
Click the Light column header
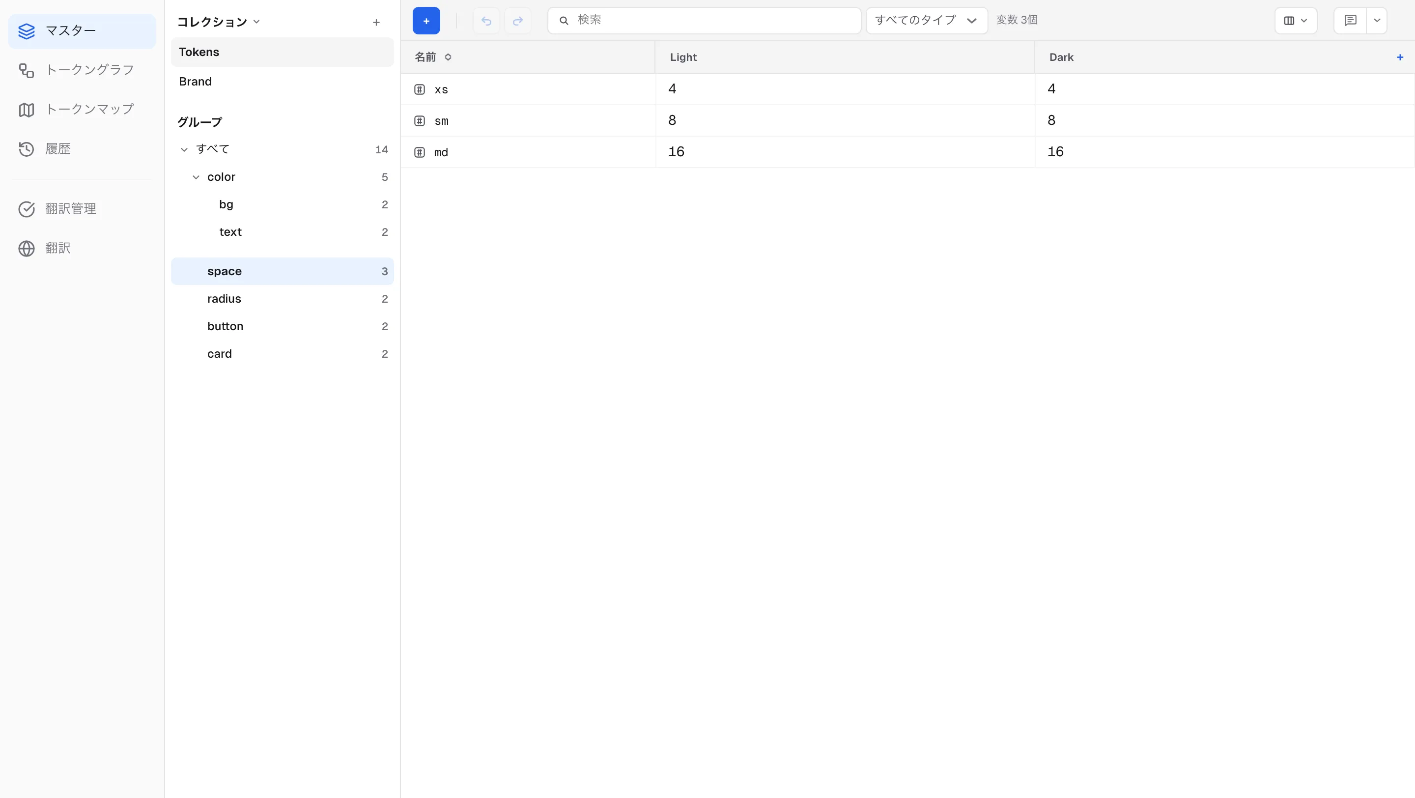845,57
